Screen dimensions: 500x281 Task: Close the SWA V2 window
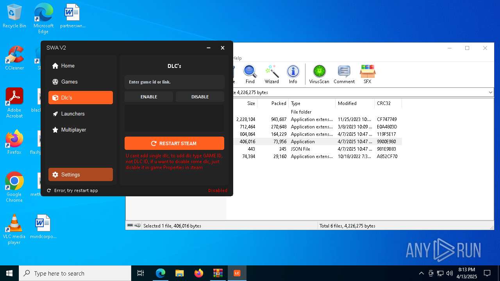[223, 48]
